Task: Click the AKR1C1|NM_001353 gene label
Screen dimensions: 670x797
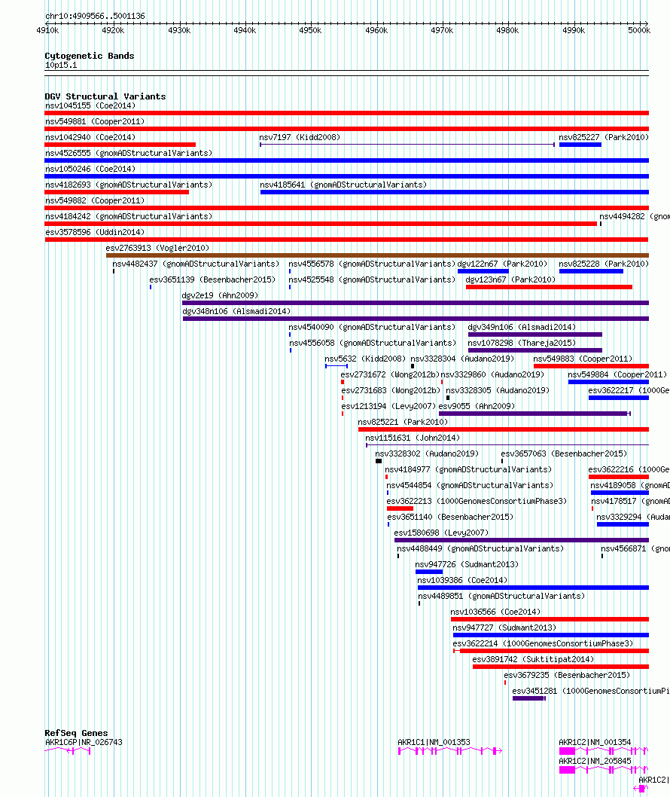Action: click(434, 742)
